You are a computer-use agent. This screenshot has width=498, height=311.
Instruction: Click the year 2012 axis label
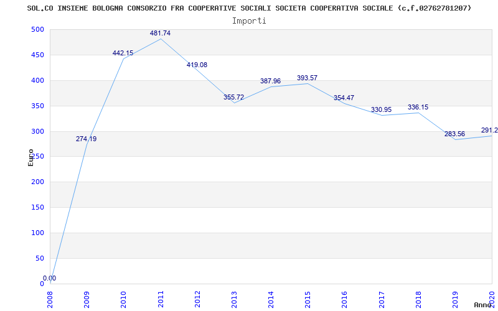[x=197, y=299]
